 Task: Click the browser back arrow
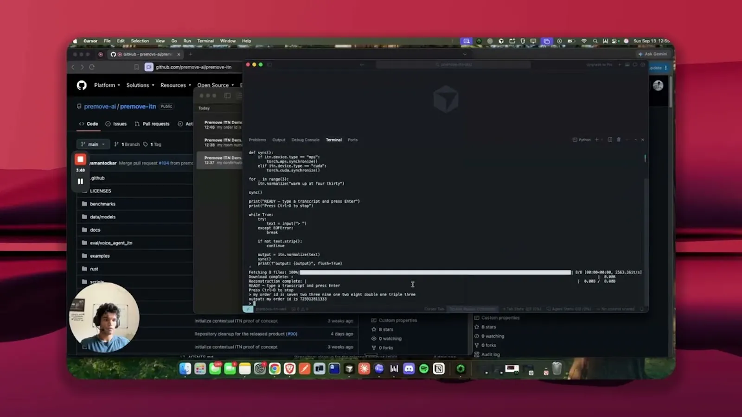pos(73,67)
